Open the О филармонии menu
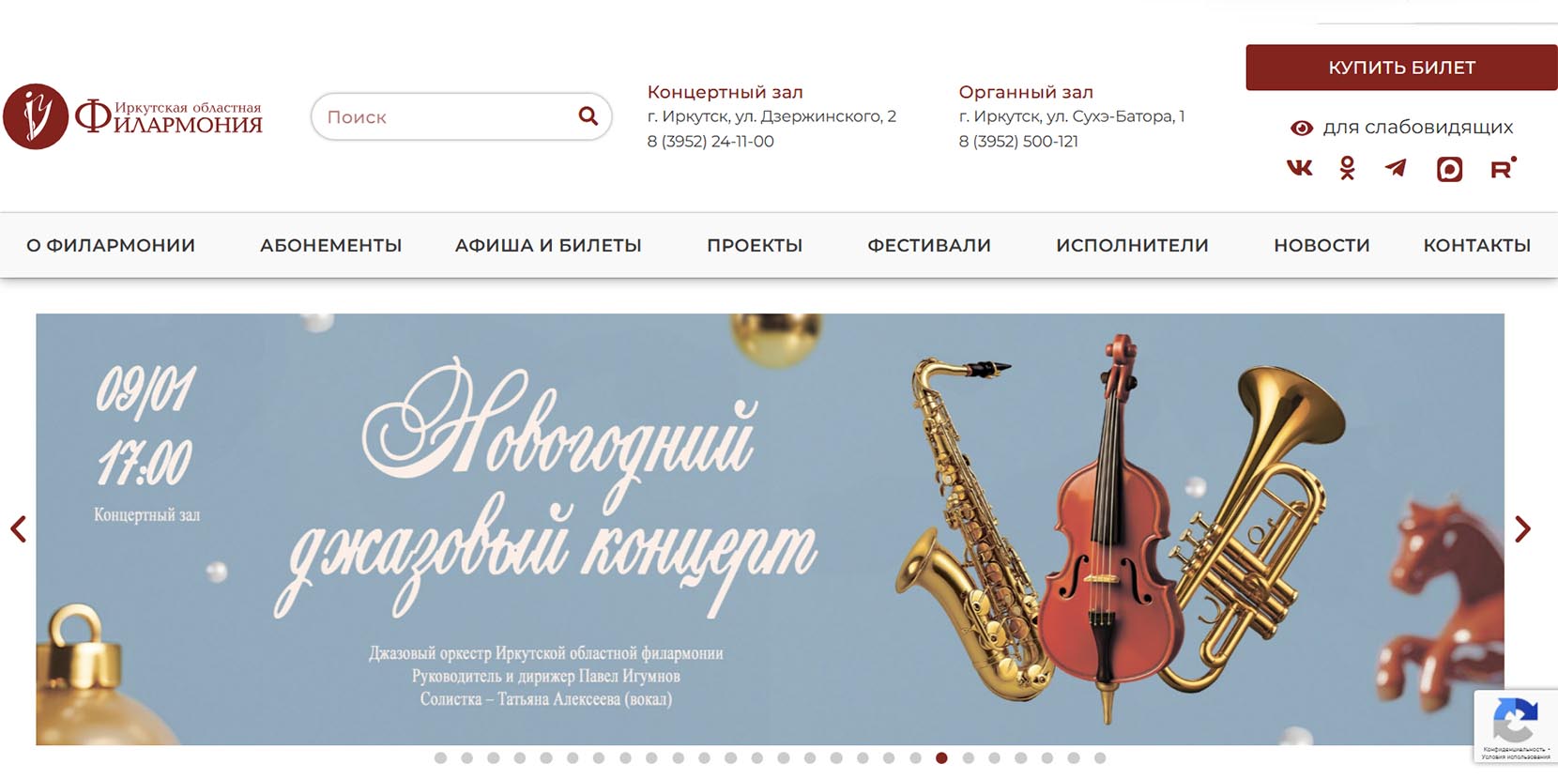The image size is (1558, 779). coord(111,245)
